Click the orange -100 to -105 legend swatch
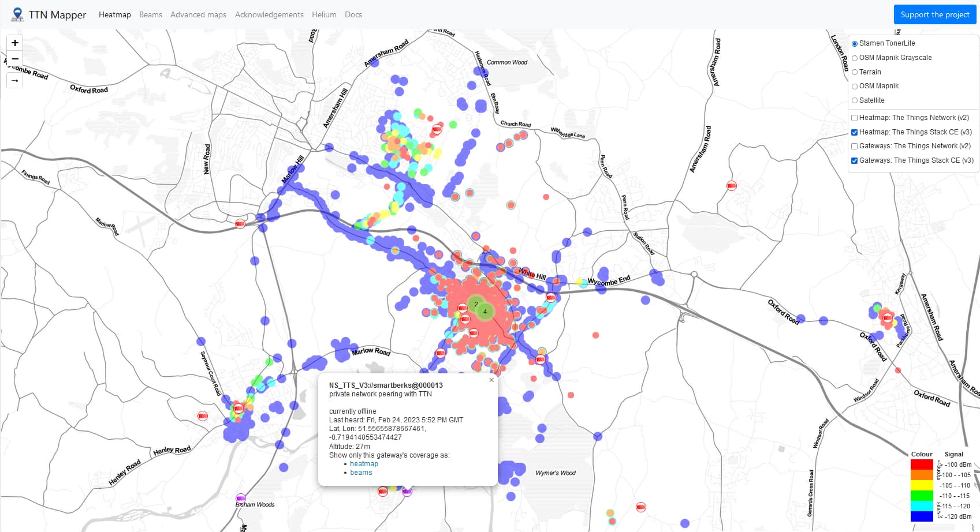The width and height of the screenshot is (980, 532). click(922, 475)
